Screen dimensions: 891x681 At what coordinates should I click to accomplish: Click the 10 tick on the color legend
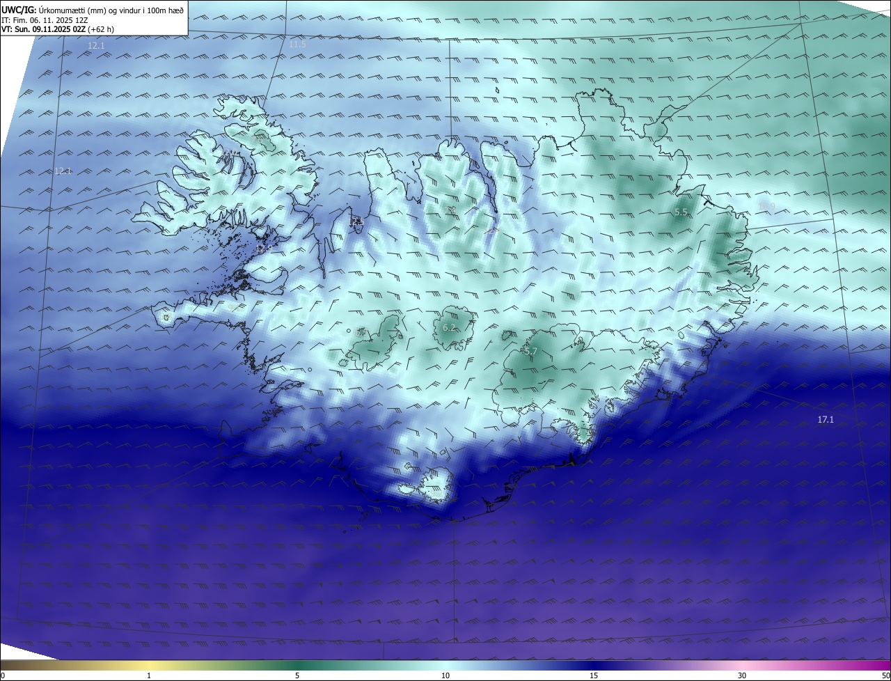pos(445,675)
